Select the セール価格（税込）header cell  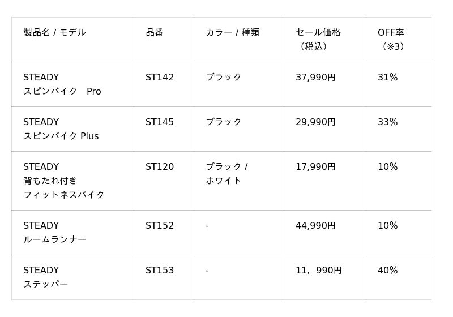coord(318,39)
